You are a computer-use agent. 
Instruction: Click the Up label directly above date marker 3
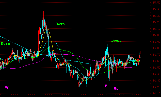pyautogui.click(x=116, y=88)
